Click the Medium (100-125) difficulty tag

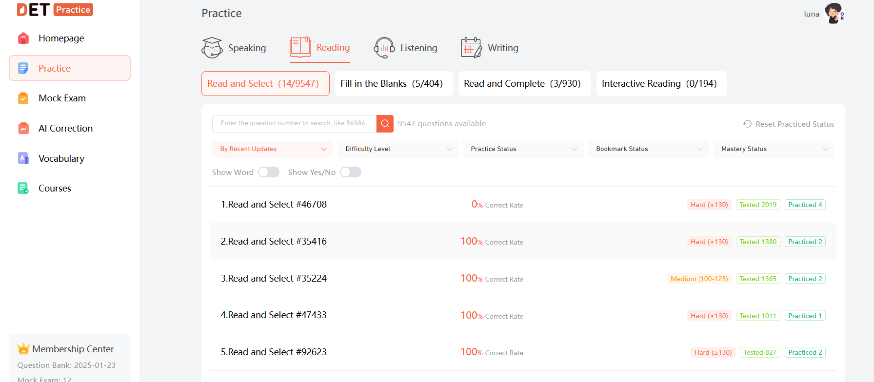click(x=699, y=279)
